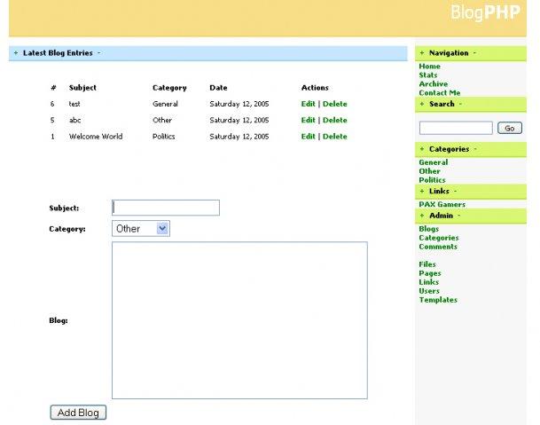Delete the 'abc' blog entry
This screenshot has width=540, height=425.
pyautogui.click(x=334, y=120)
